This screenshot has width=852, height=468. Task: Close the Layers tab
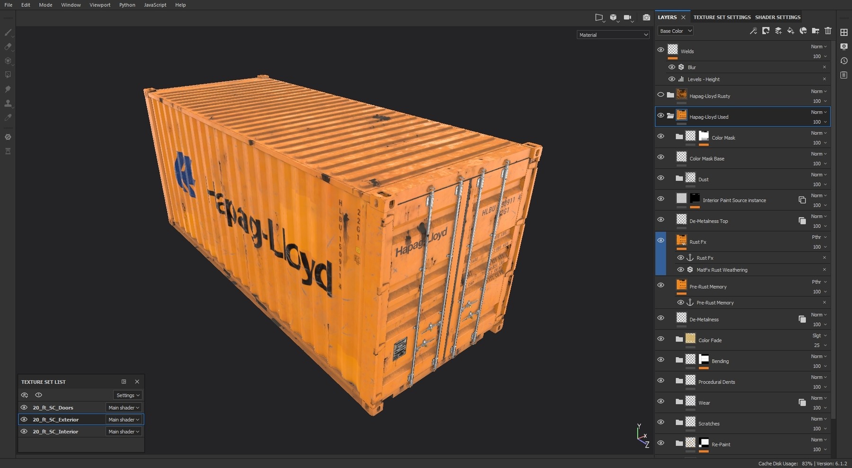point(683,17)
